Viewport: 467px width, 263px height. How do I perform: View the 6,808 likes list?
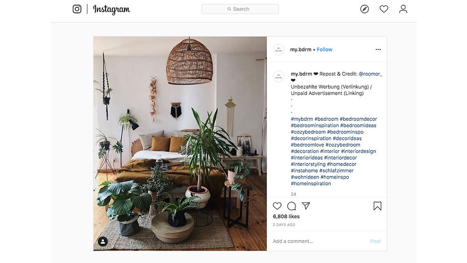pos(286,216)
